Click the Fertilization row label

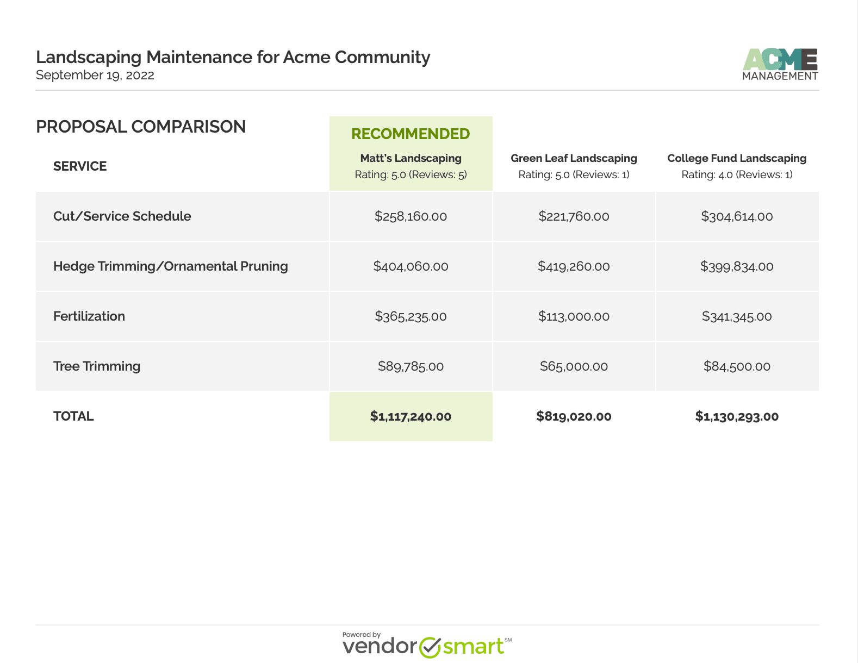pos(89,316)
